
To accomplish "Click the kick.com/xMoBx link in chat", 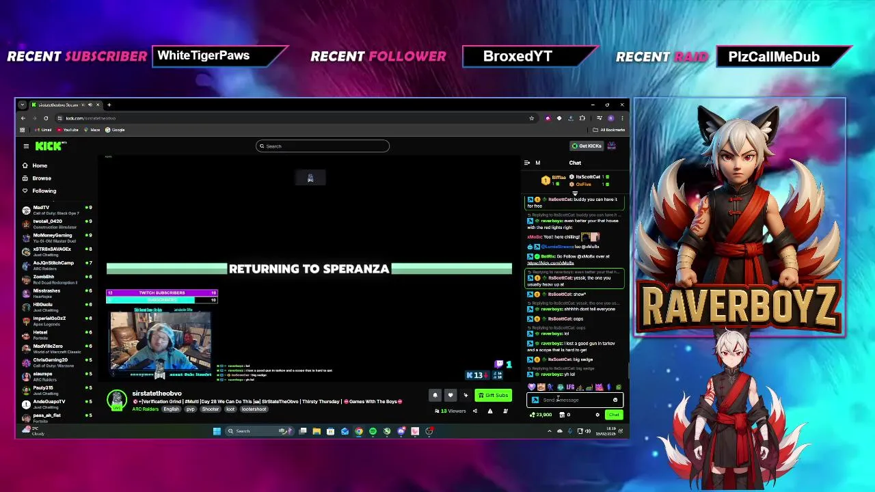I will [550, 263].
